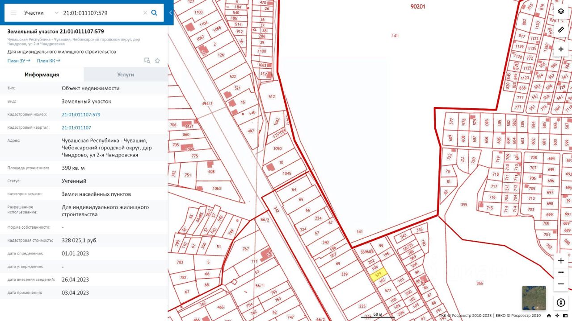Screen dimensions: 572x321
Task: Open the Участки search type dropdown
Action: point(41,13)
